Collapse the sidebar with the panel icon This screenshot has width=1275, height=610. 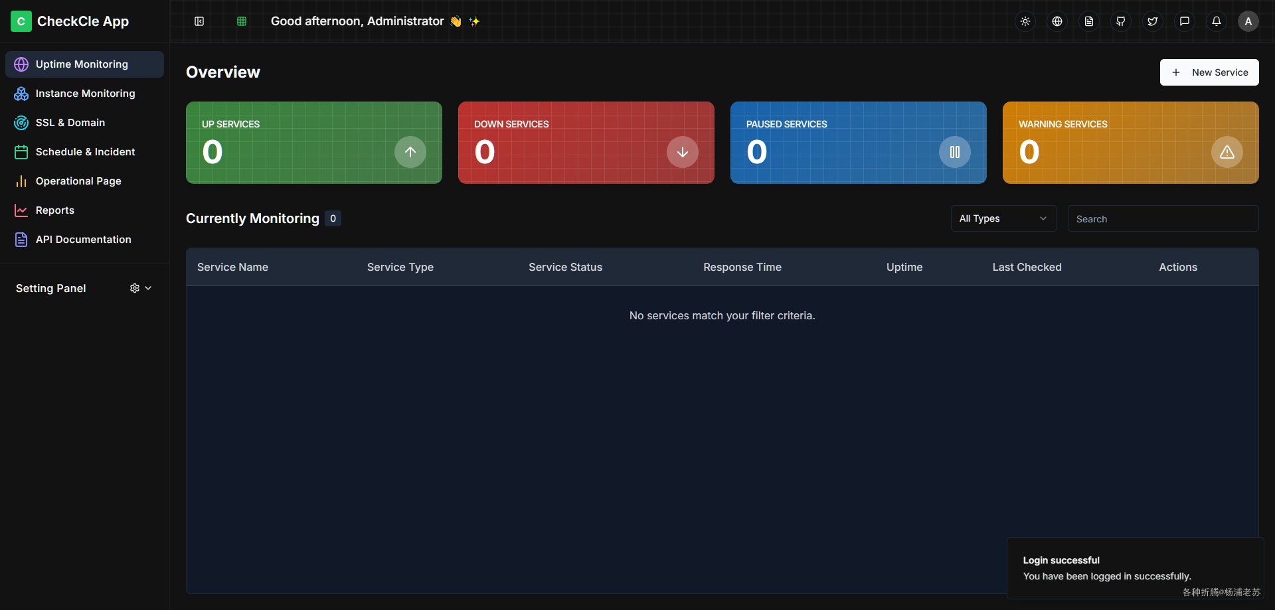click(x=199, y=21)
